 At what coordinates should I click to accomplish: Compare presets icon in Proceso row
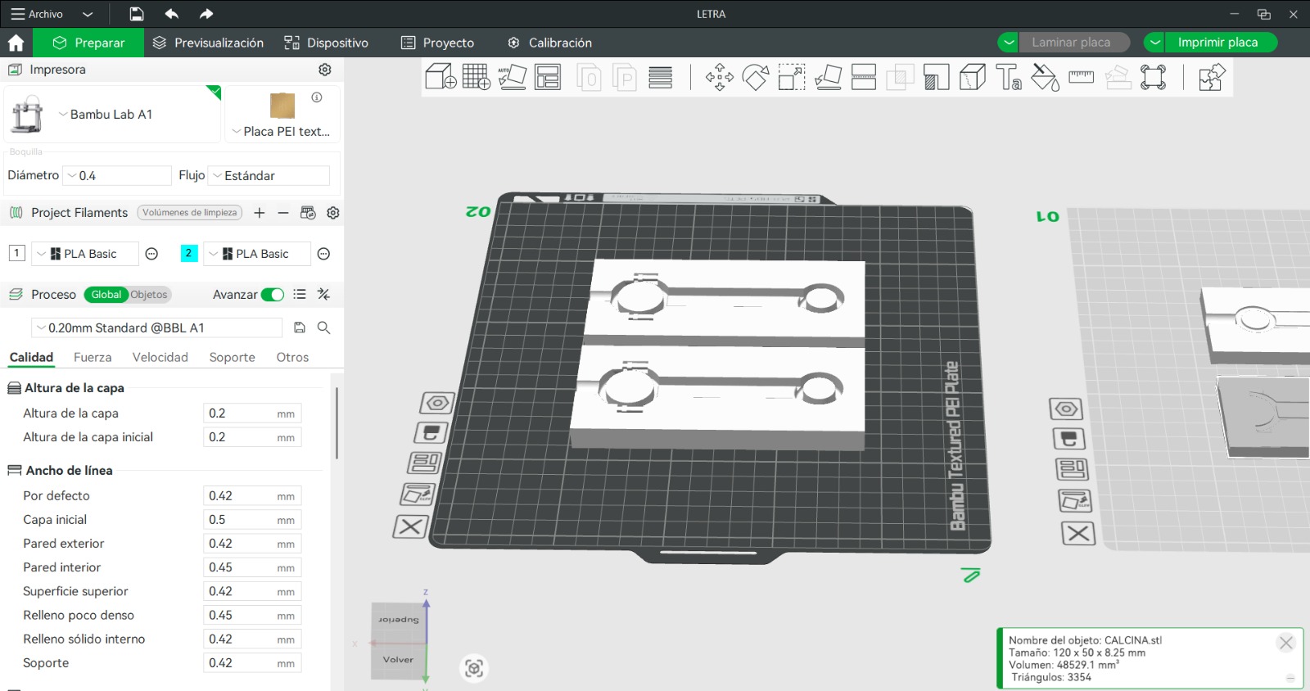pyautogui.click(x=324, y=295)
